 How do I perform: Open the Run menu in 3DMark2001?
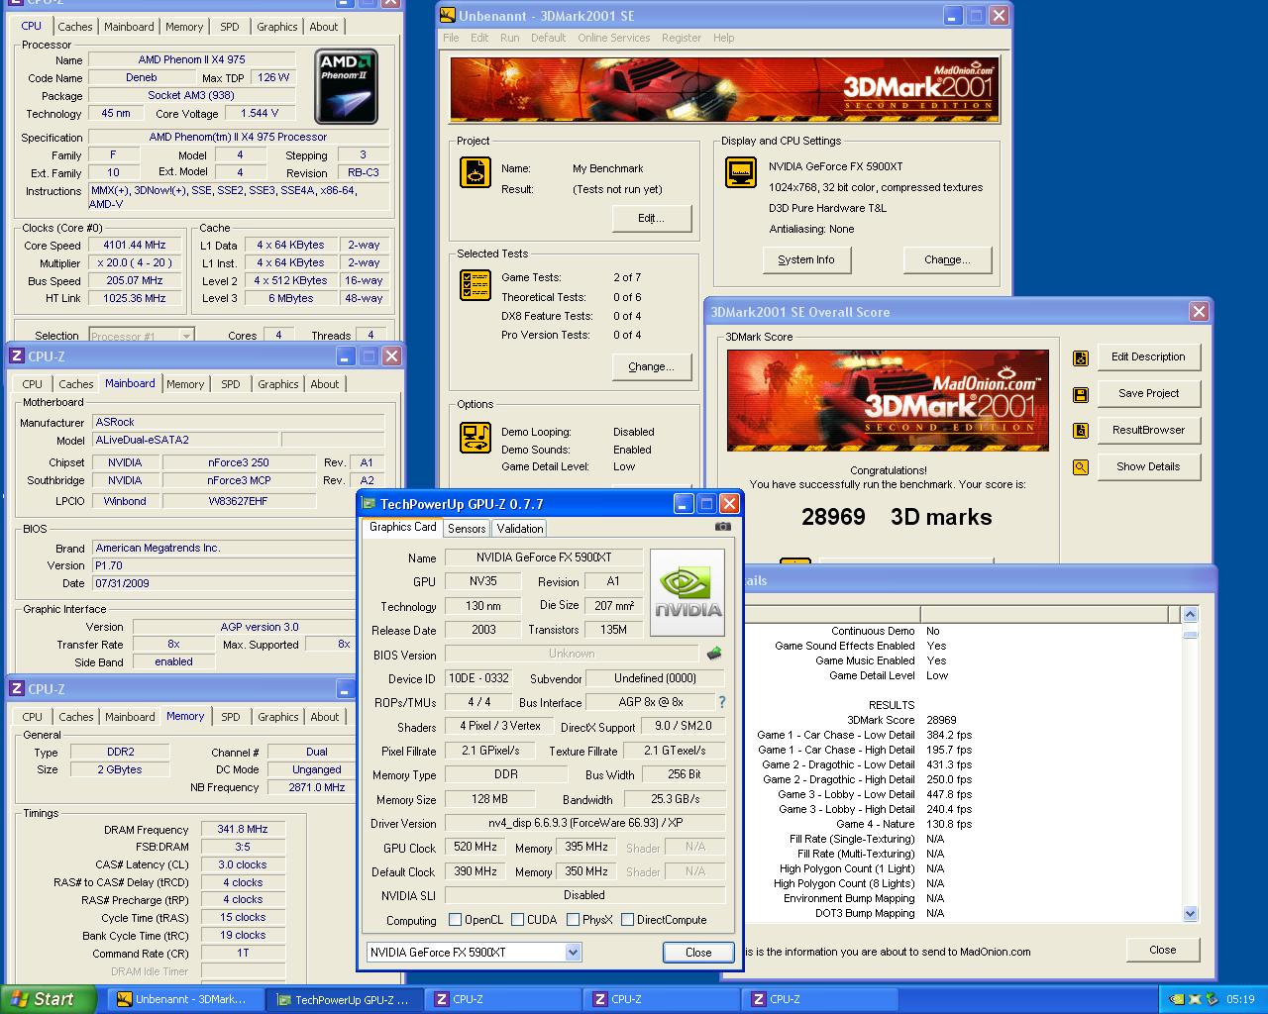[509, 38]
